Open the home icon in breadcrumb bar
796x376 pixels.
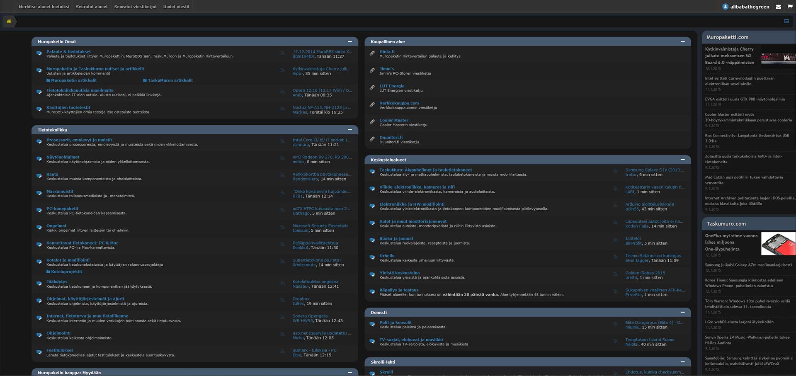tap(9, 21)
